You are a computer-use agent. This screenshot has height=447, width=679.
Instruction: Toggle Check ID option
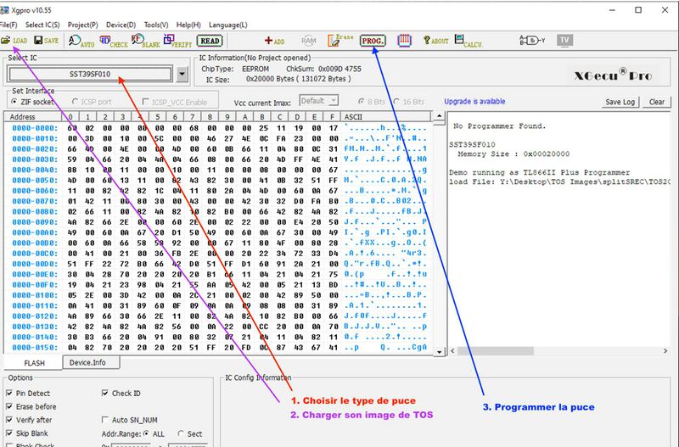(x=121, y=394)
